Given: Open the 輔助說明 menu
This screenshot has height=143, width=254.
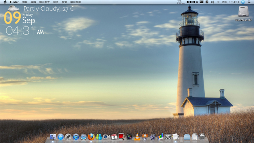Looking at the screenshot, I should coord(75,2).
